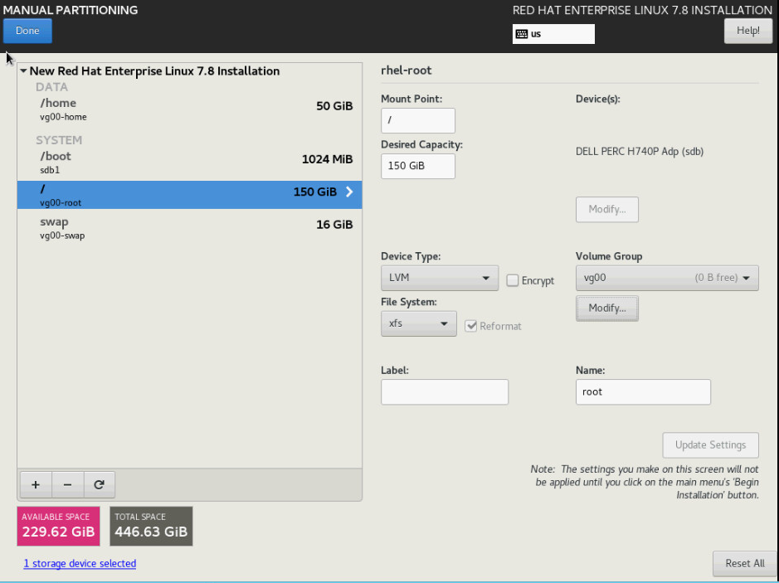The height and width of the screenshot is (583, 779).
Task: Click the Label input field
Action: pyautogui.click(x=445, y=392)
